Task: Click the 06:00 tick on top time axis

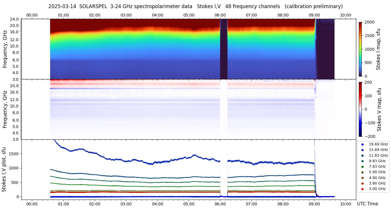Action: coord(220,15)
